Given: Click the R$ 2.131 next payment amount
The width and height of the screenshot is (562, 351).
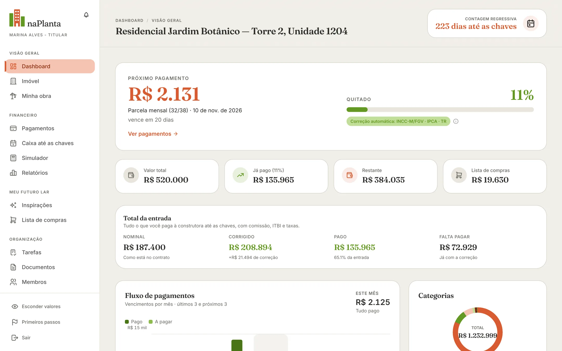Looking at the screenshot, I should click(x=164, y=94).
